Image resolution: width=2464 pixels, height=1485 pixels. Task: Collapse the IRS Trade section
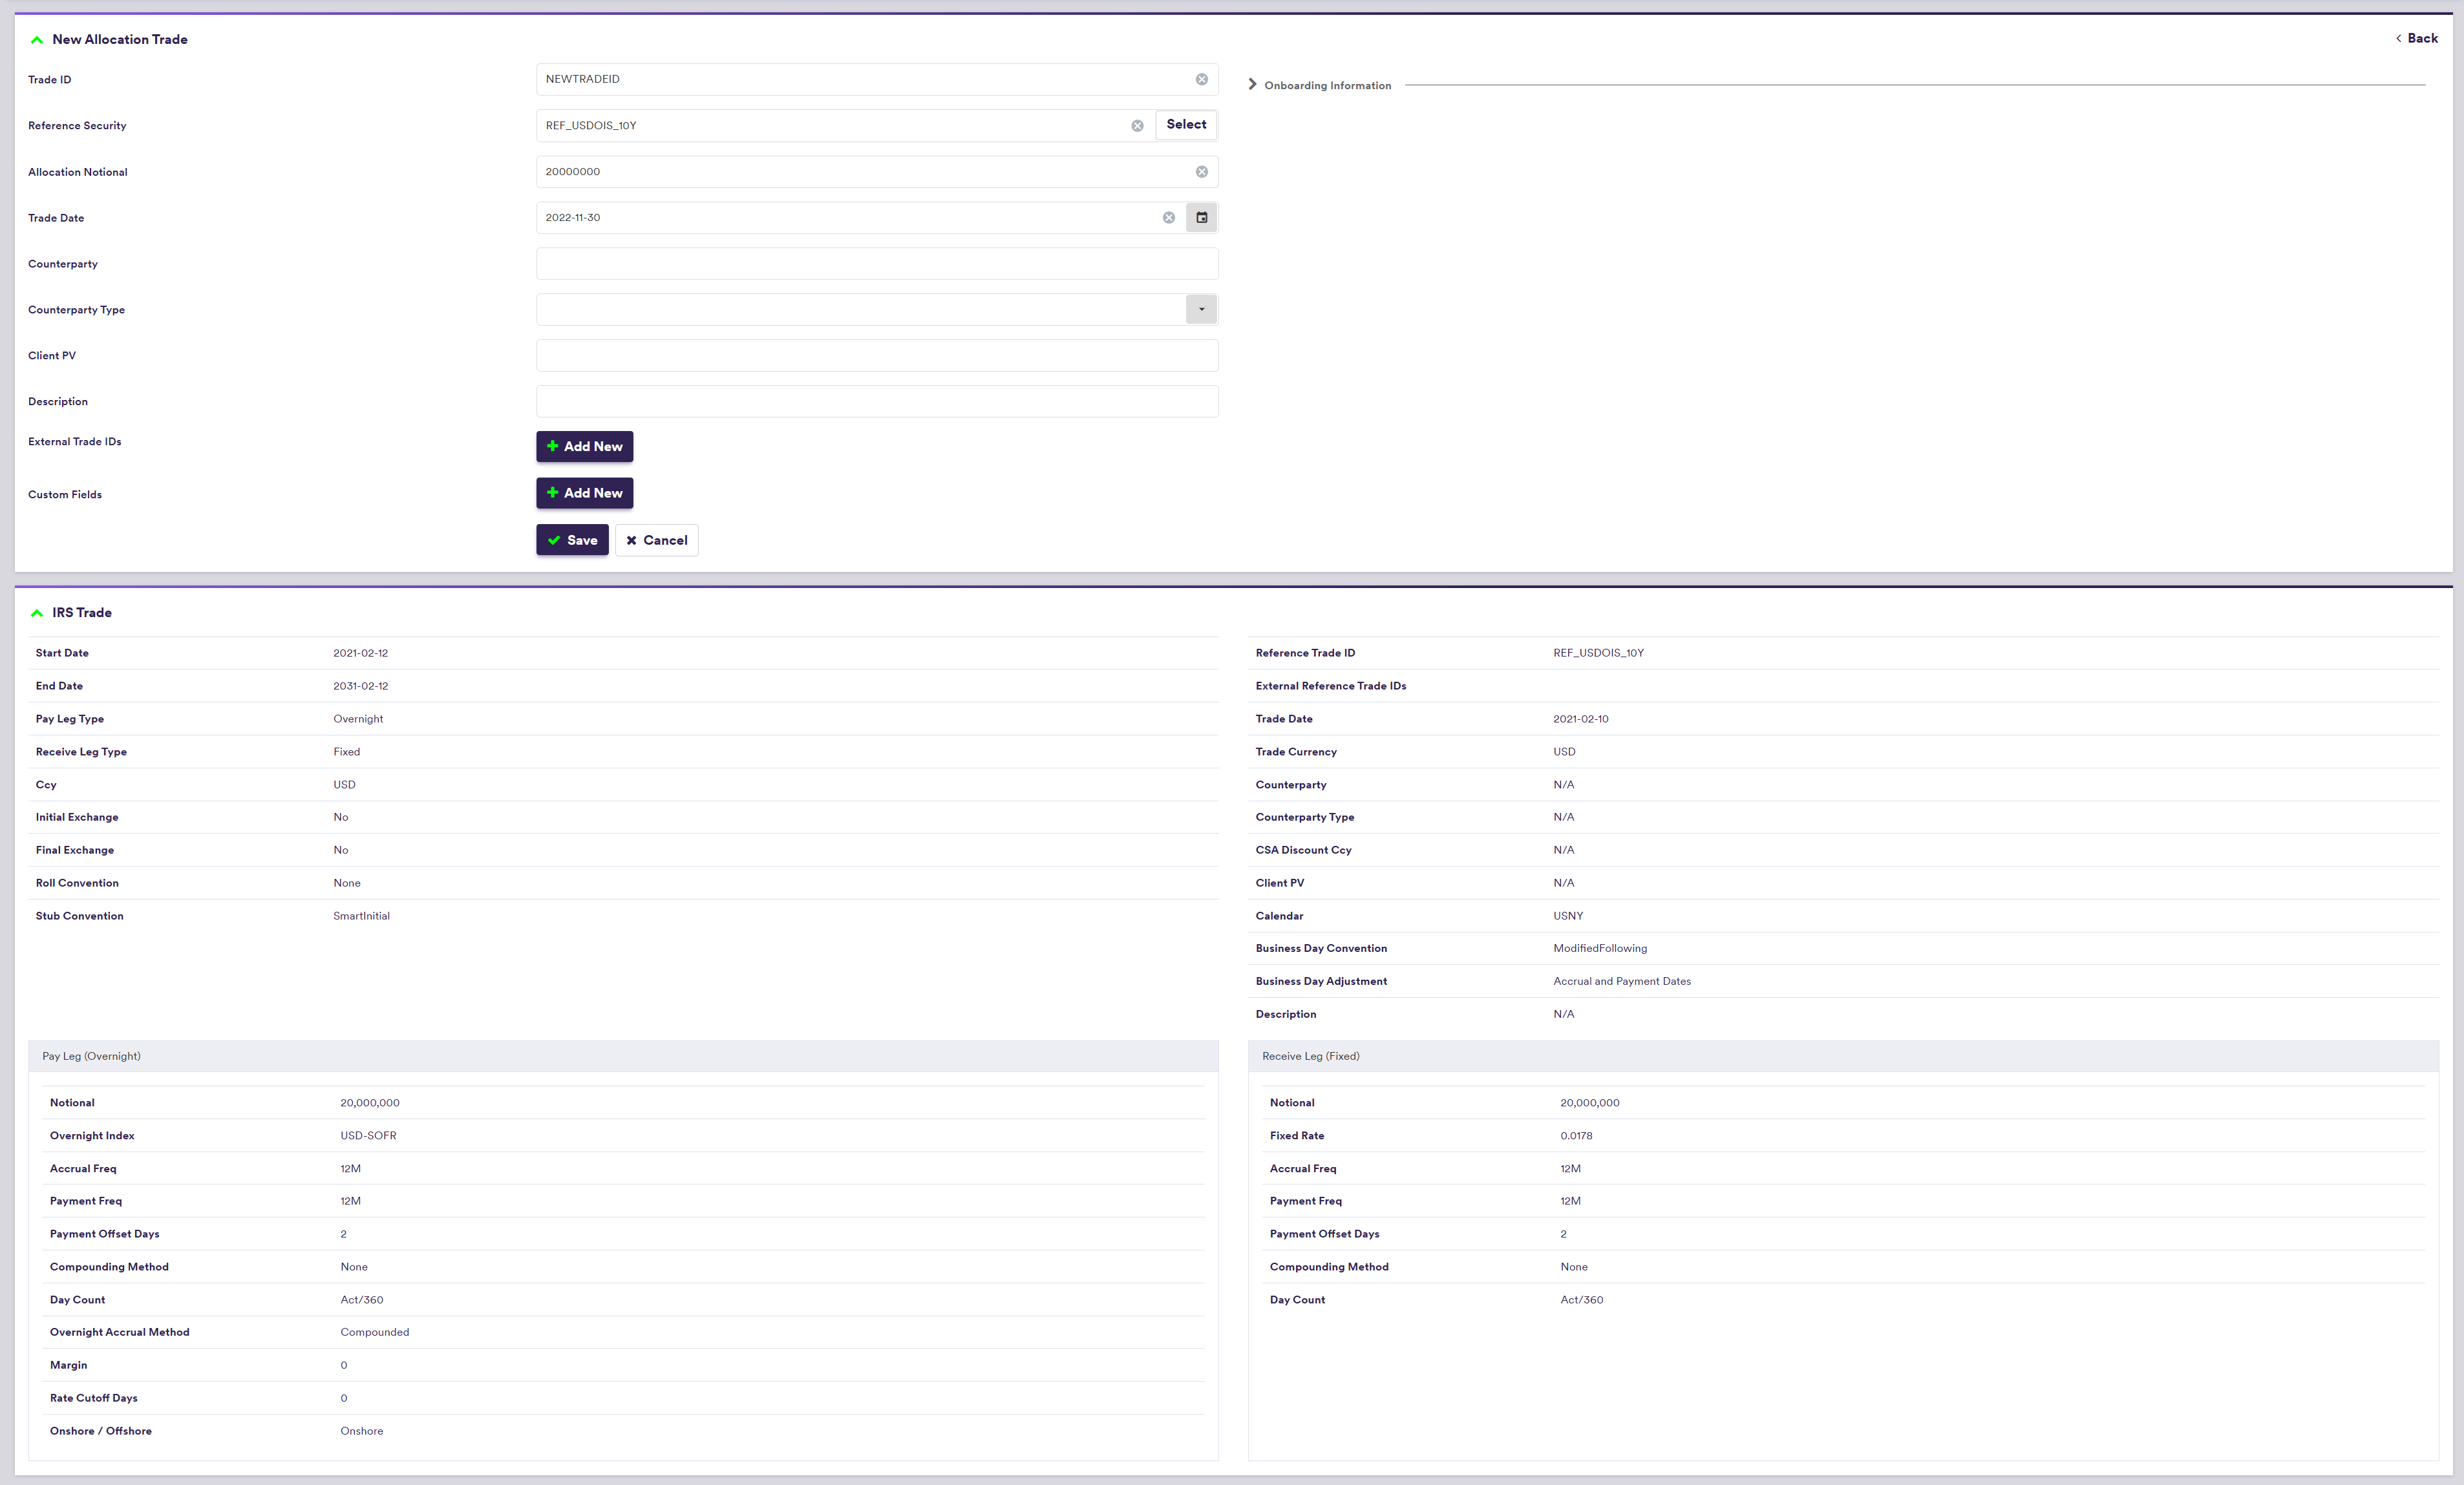click(x=37, y=613)
